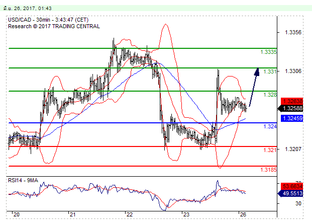Click the 'RSI14 - 9MA' indicator label
This screenshot has height=223, width=312.
click(23, 180)
